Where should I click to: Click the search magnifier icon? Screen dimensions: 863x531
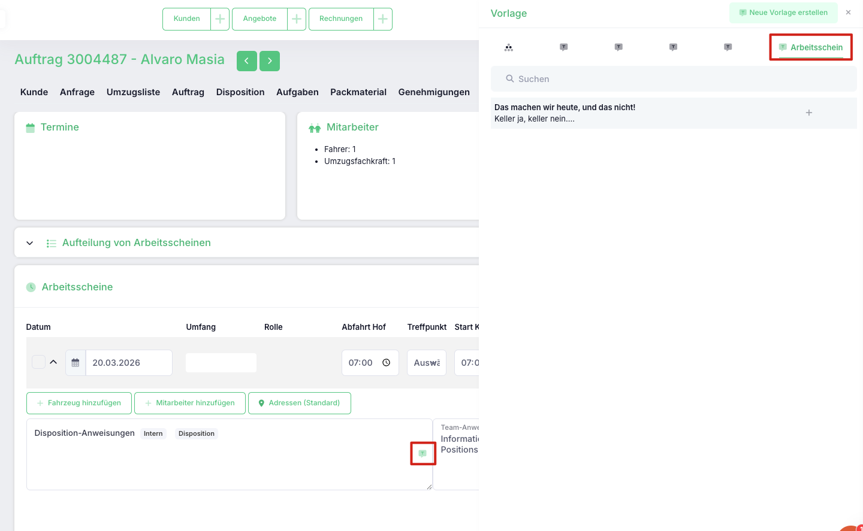(510, 78)
